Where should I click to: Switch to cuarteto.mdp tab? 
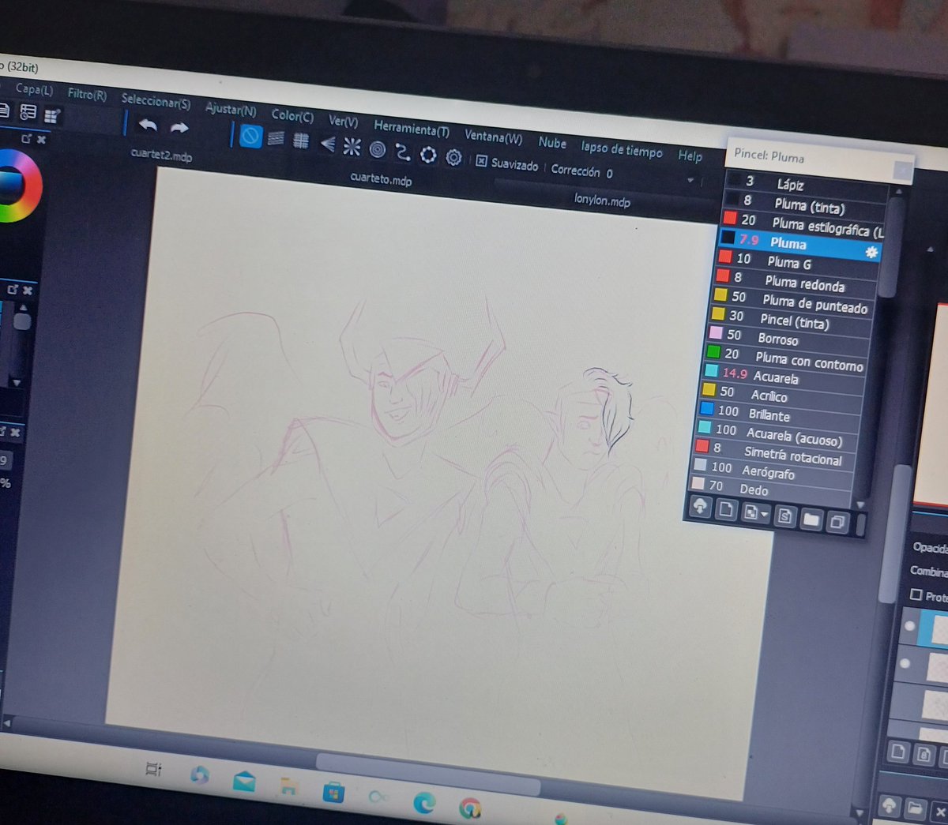tap(381, 179)
